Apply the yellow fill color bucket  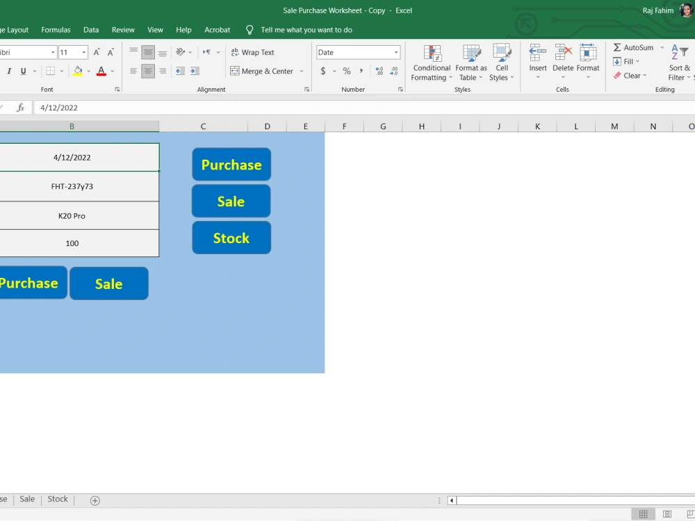[x=78, y=71]
